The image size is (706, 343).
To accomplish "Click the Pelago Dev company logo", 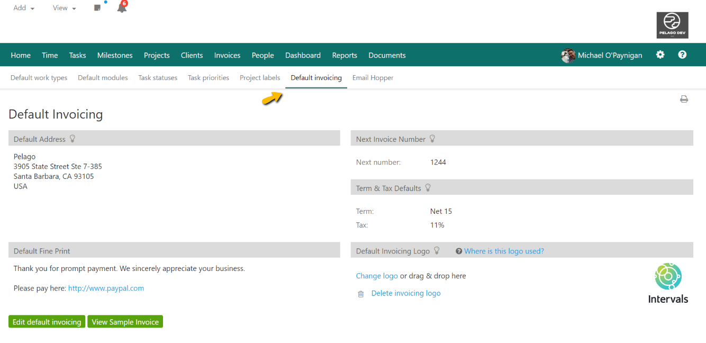I will pos(672,25).
